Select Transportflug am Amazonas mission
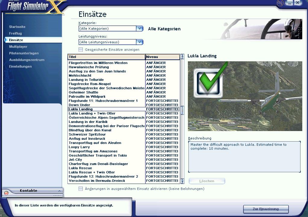 [x=123, y=151]
